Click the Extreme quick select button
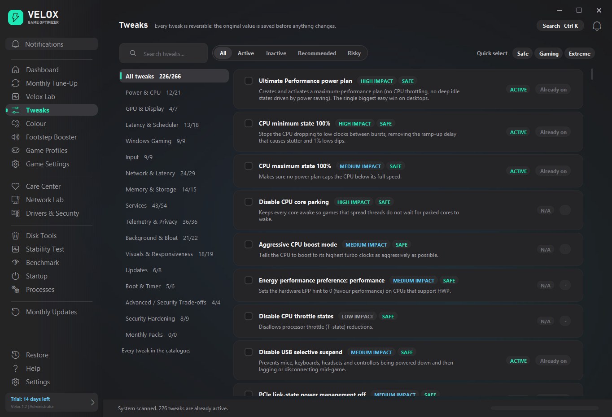Image resolution: width=612 pixels, height=417 pixels. [x=580, y=54]
